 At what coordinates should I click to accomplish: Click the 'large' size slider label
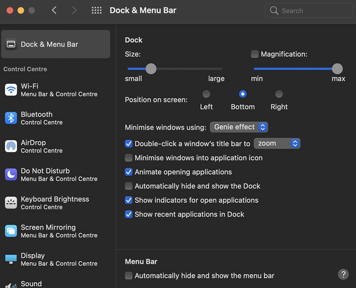(216, 79)
